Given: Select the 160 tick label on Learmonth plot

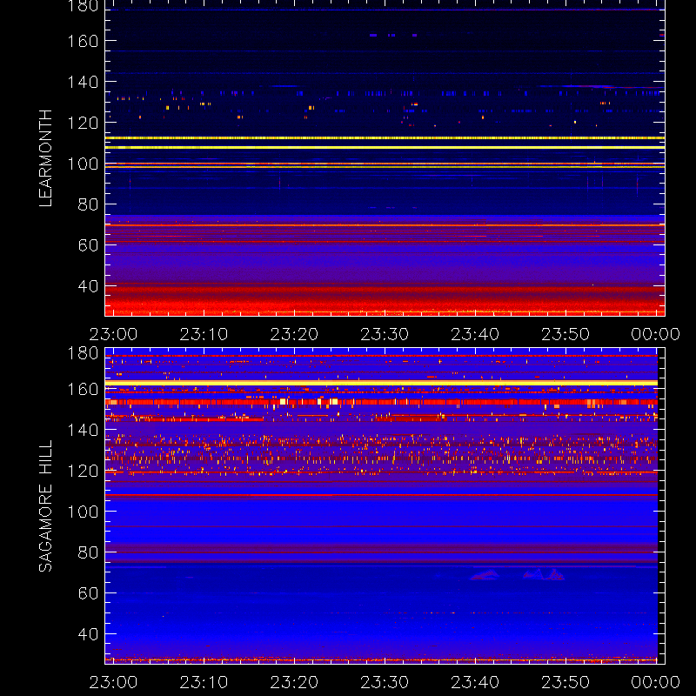Looking at the screenshot, I should pyautogui.click(x=83, y=41).
